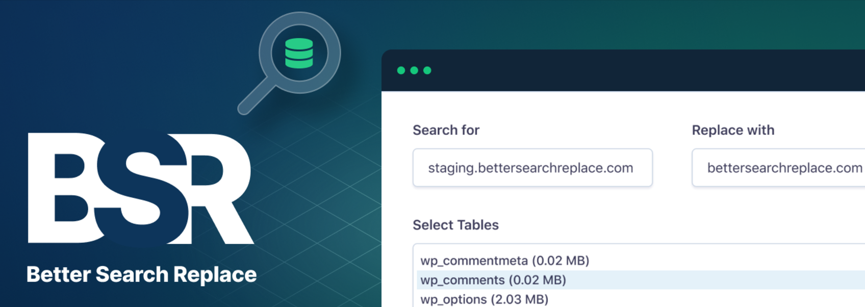The image size is (865, 307).
Task: Click the 'Replace with' label
Action: point(733,130)
